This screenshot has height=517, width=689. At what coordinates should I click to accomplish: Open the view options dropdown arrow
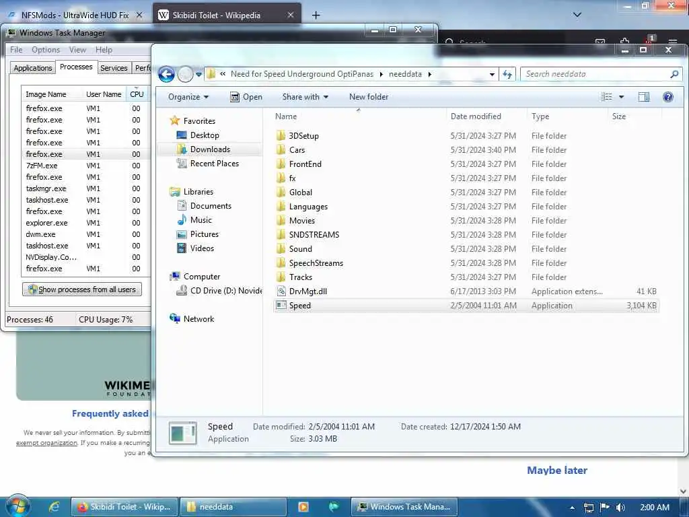pyautogui.click(x=621, y=97)
